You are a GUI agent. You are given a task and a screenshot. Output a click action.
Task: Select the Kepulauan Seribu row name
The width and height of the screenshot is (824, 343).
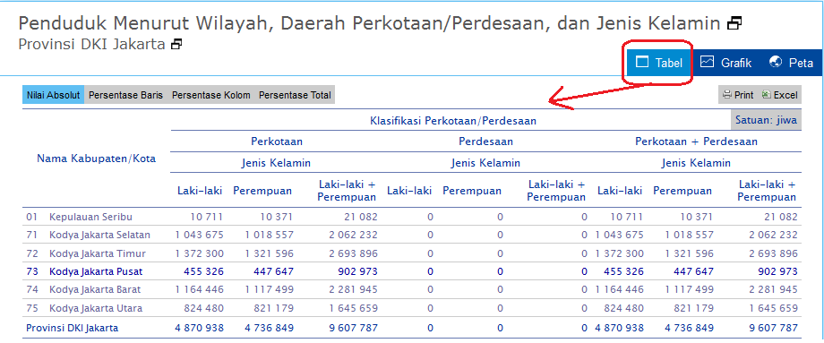coord(90,217)
